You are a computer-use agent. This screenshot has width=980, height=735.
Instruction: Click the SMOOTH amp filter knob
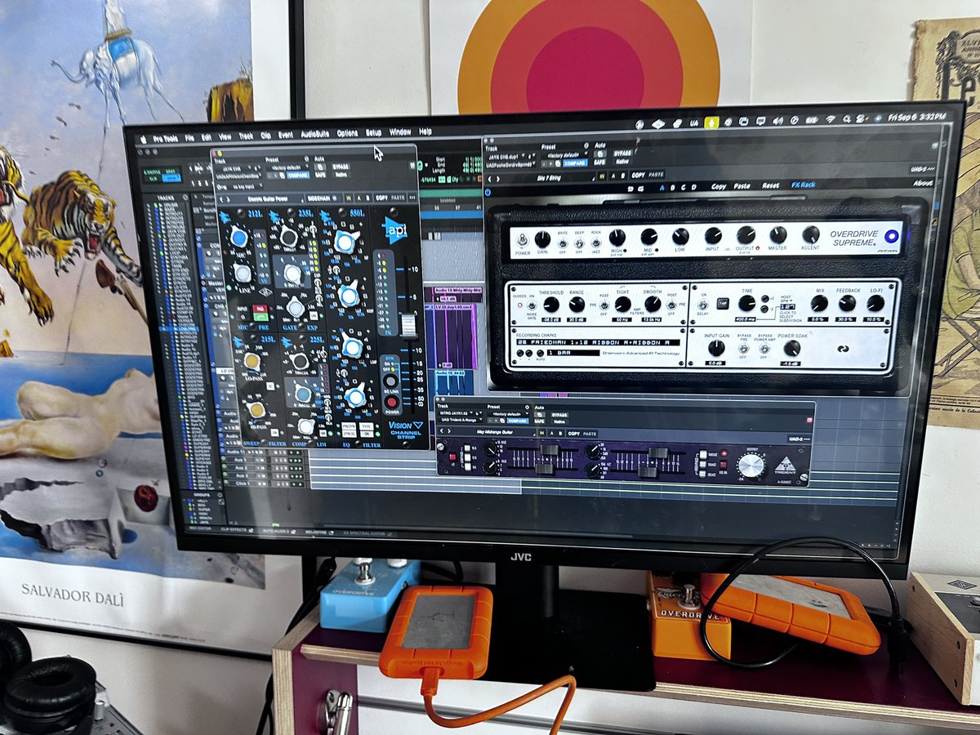(x=653, y=305)
